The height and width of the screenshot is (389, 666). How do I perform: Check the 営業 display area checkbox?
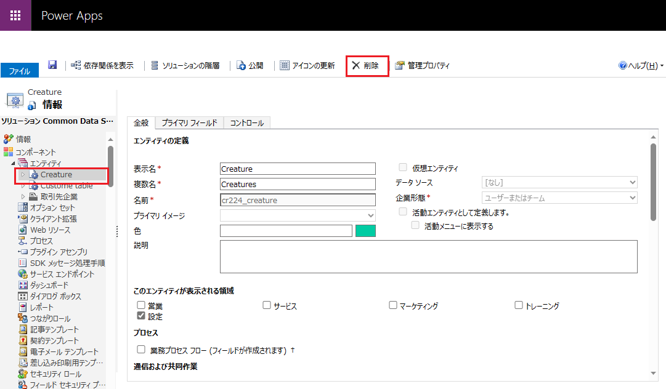pyautogui.click(x=140, y=305)
